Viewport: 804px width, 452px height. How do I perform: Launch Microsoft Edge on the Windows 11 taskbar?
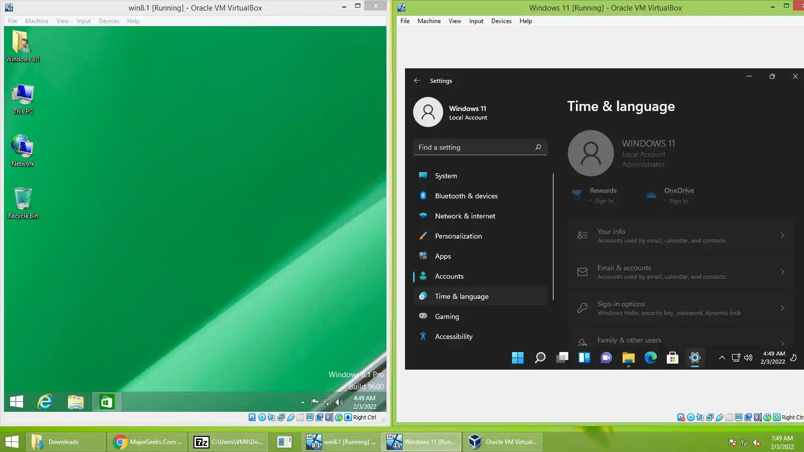pyautogui.click(x=651, y=358)
